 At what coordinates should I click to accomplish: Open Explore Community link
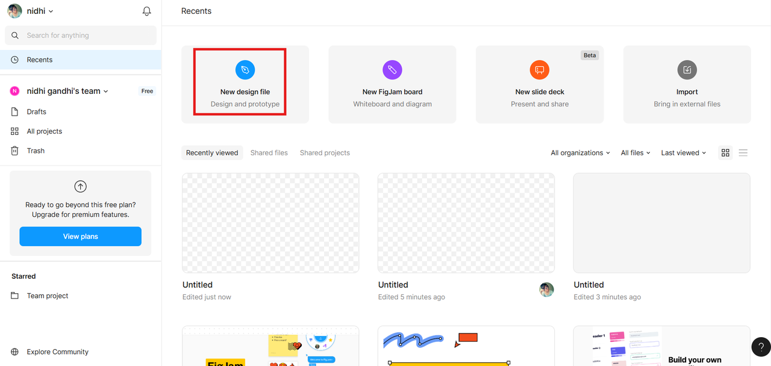click(x=57, y=352)
